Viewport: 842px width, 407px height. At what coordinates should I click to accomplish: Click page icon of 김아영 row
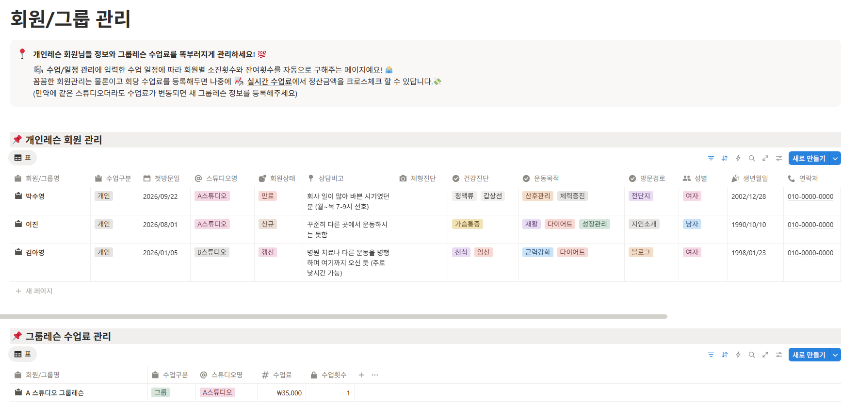(18, 252)
